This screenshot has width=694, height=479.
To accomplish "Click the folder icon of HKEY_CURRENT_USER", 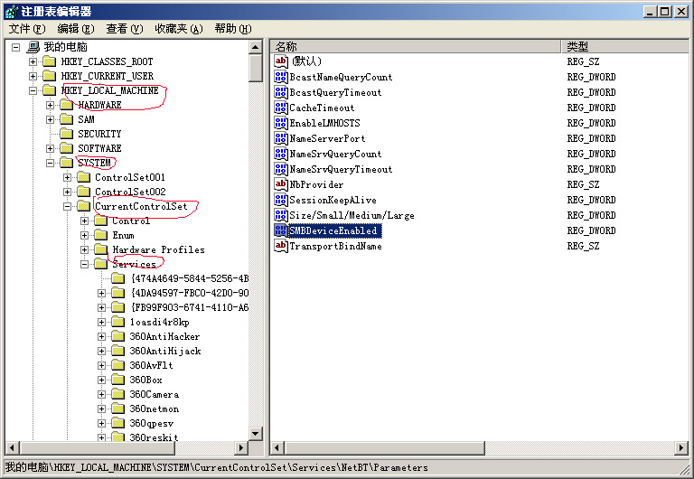I will (x=49, y=76).
